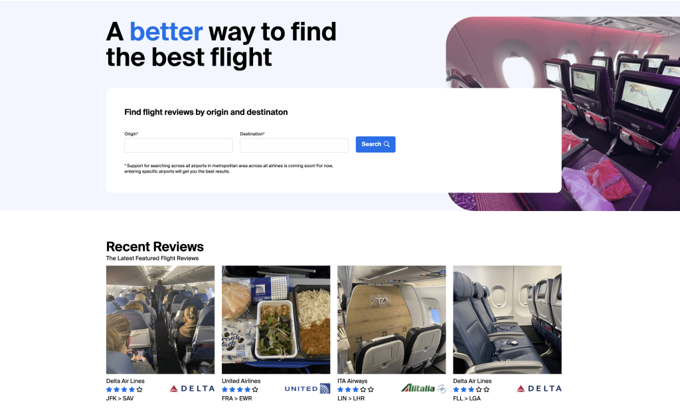680x418 pixels.
Task: Click the Delta logo on JFK > SAV review
Action: click(192, 389)
